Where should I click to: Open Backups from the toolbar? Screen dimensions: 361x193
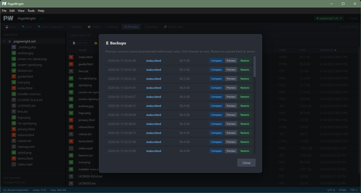pos(151,27)
